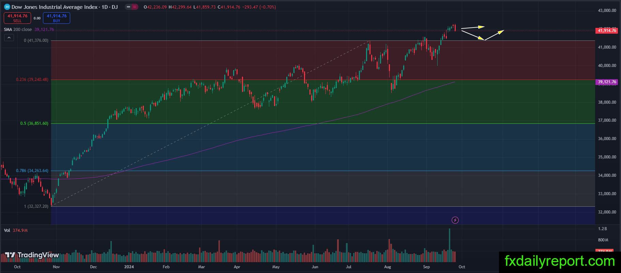The image size is (621, 273).
Task: Click the 2024 label on the time axis
Action: tap(129, 267)
